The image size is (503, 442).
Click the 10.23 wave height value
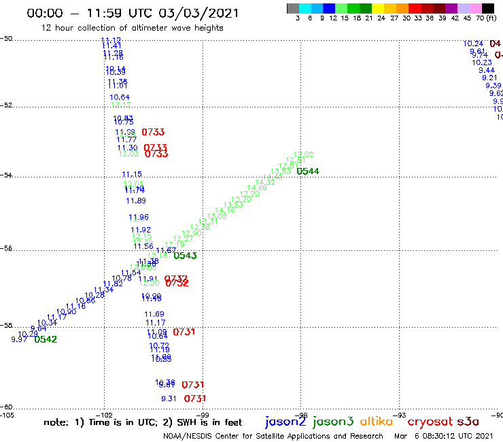[482, 63]
